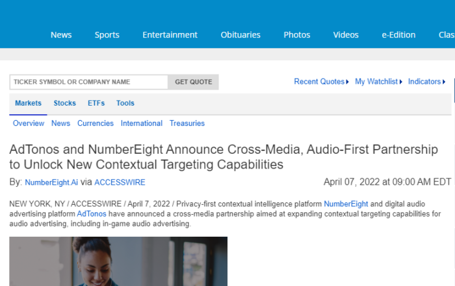
Task: Go to the e-Edition page
Action: pyautogui.click(x=398, y=35)
